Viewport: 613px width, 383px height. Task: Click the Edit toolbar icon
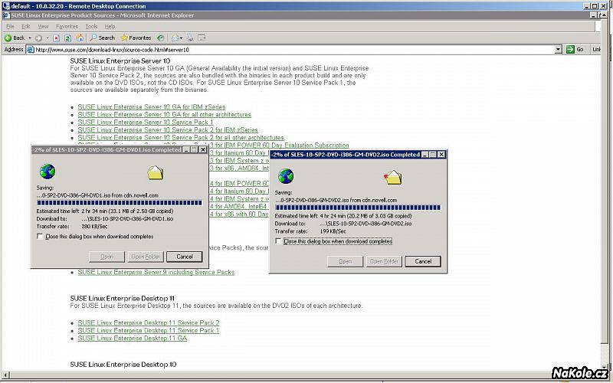pyautogui.click(x=202, y=38)
